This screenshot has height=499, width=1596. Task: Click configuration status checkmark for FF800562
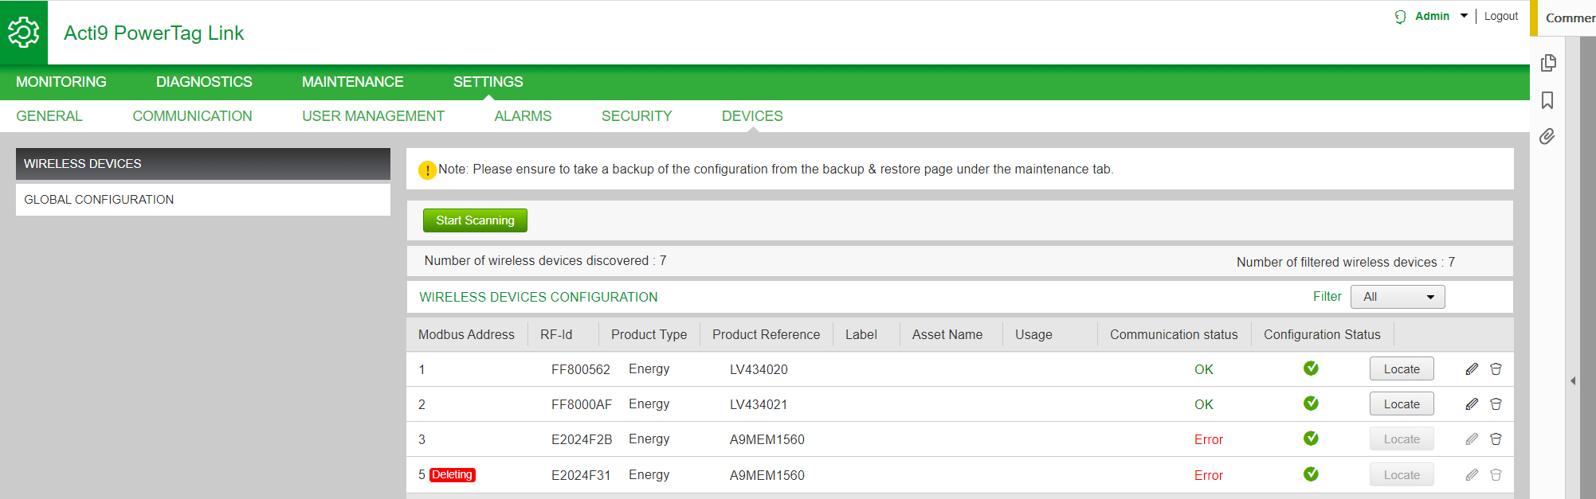click(1311, 368)
